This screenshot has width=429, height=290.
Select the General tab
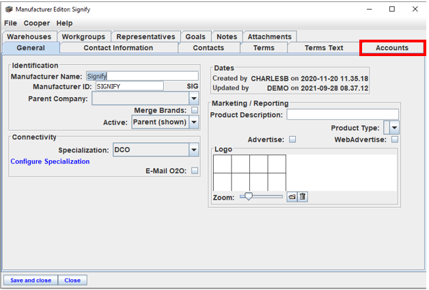click(31, 48)
